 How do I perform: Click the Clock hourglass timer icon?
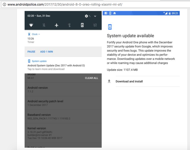29,34
